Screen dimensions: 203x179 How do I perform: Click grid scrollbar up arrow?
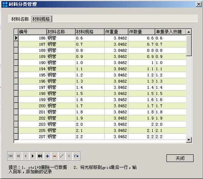tap(189, 32)
